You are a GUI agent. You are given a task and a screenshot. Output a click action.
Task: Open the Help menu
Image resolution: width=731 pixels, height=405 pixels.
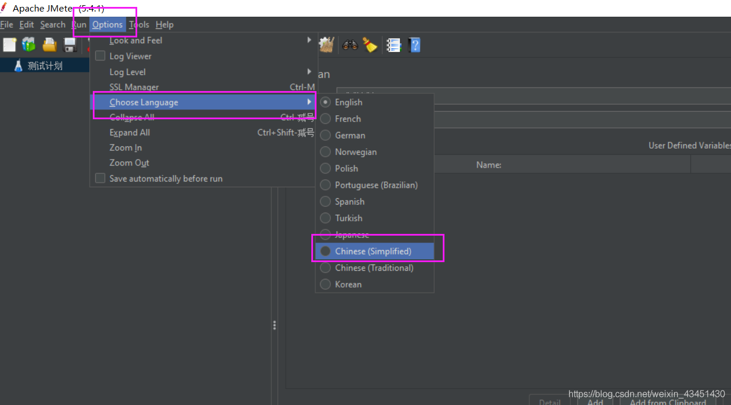[x=164, y=25]
